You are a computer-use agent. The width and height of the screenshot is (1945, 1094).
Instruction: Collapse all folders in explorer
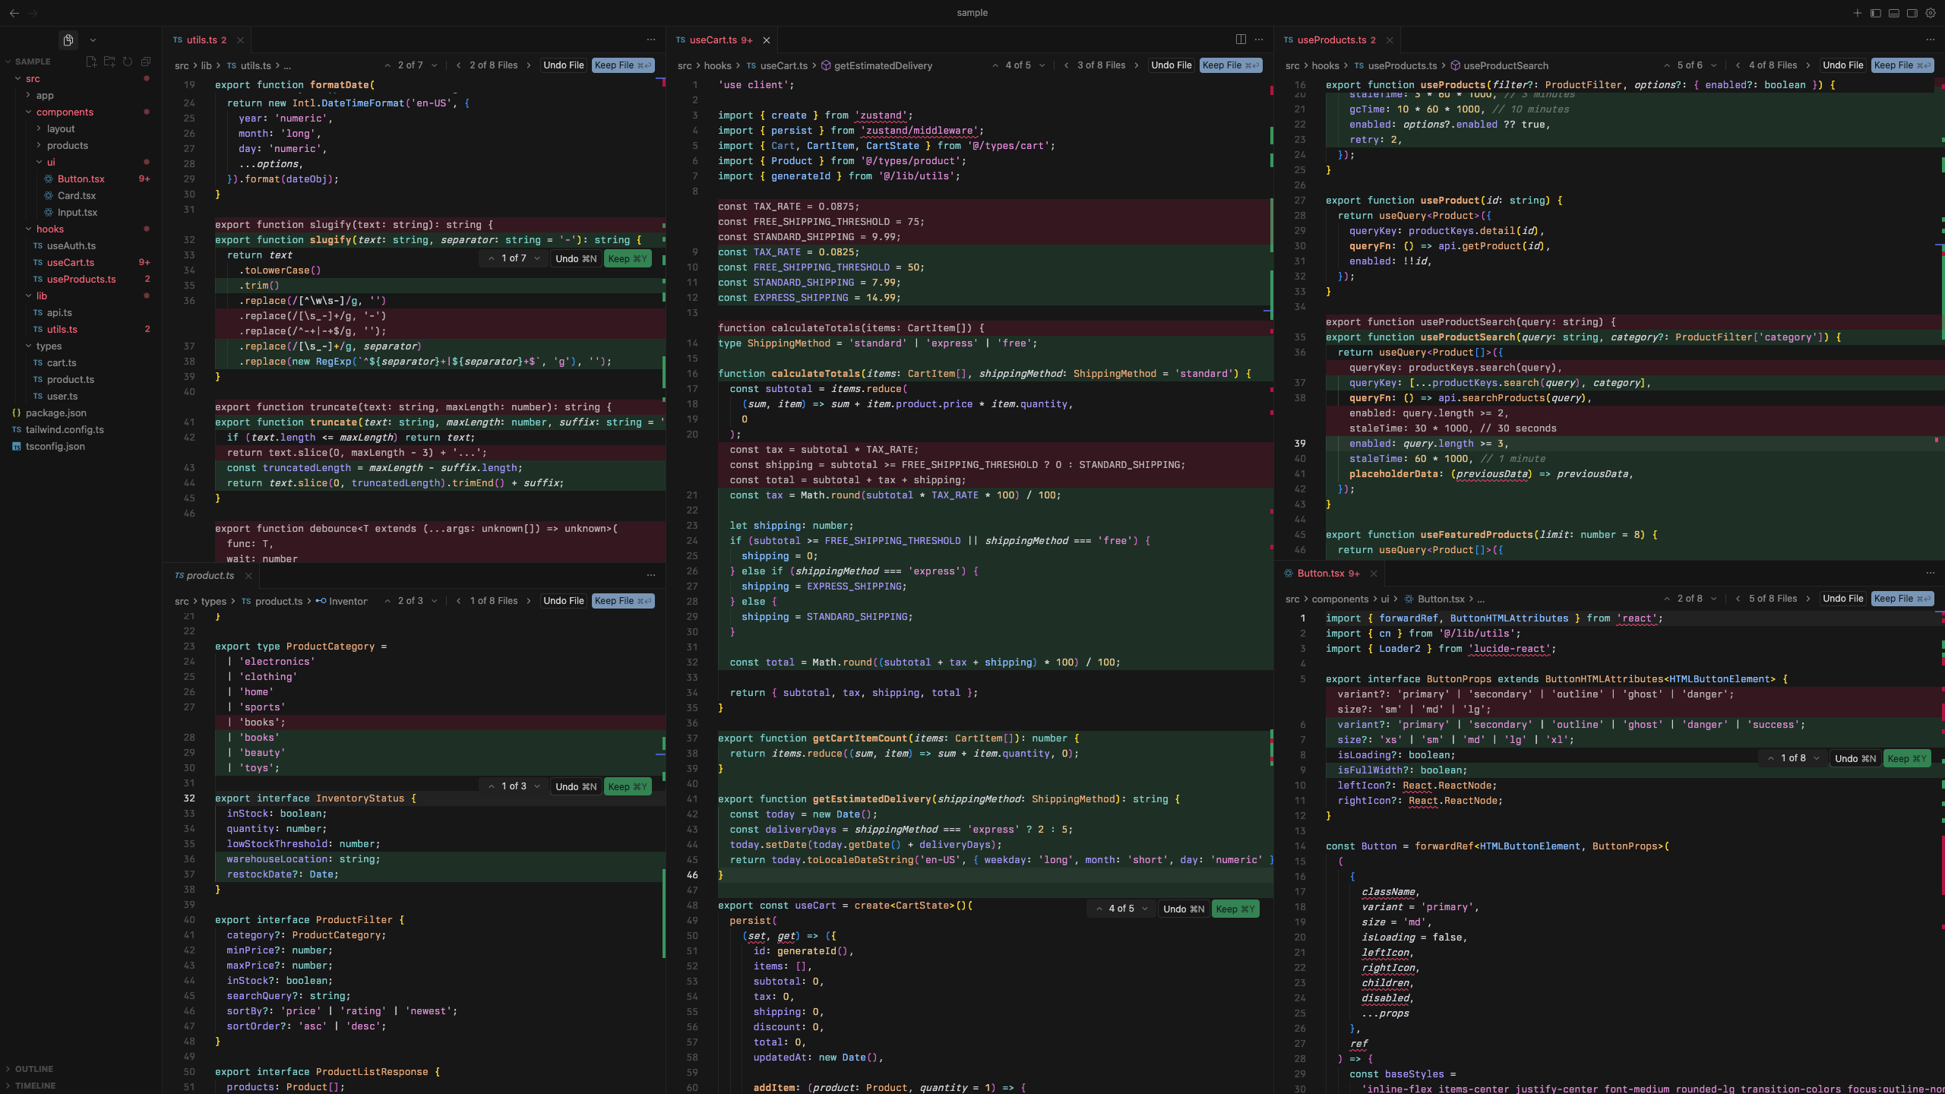[x=146, y=62]
